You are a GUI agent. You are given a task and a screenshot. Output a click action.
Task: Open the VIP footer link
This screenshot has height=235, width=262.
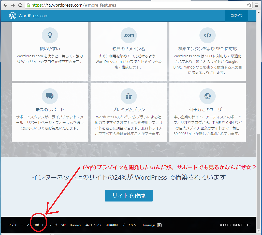point(63,225)
